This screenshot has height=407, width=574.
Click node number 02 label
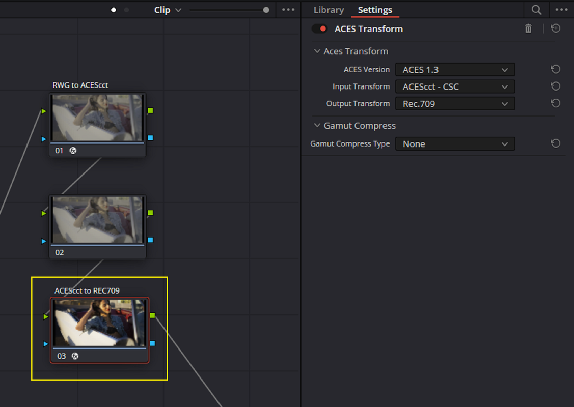tap(59, 253)
